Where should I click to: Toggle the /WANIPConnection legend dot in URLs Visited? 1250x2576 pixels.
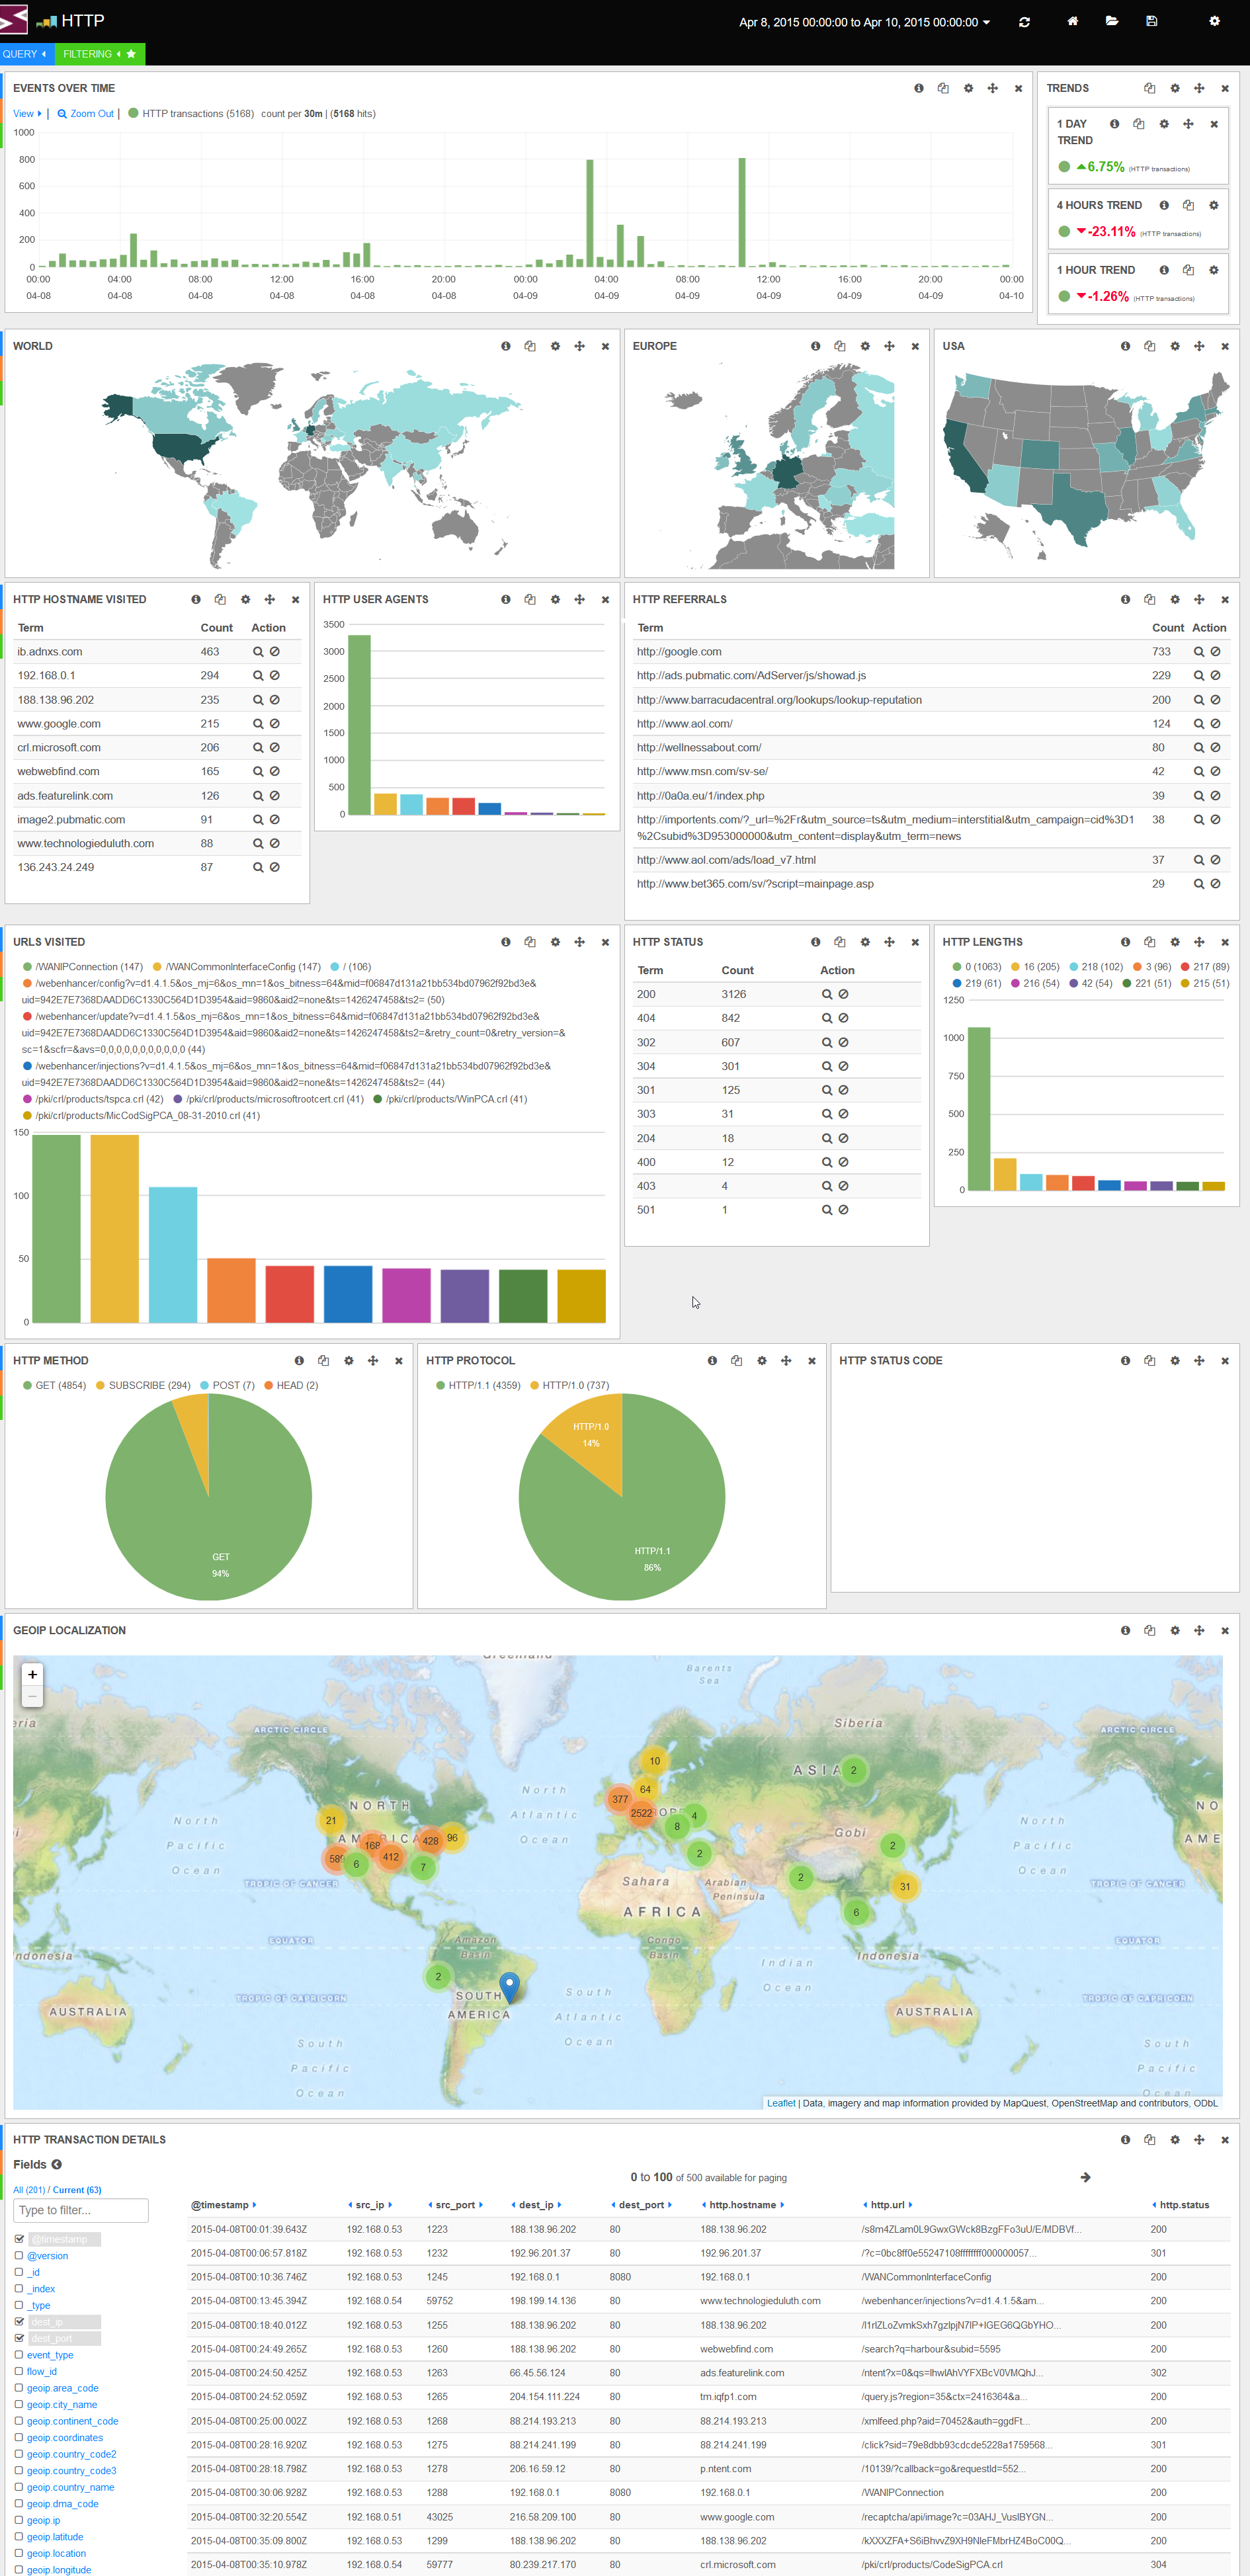click(x=27, y=967)
